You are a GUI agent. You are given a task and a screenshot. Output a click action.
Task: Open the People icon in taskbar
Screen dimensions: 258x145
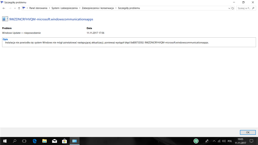[207, 141]
